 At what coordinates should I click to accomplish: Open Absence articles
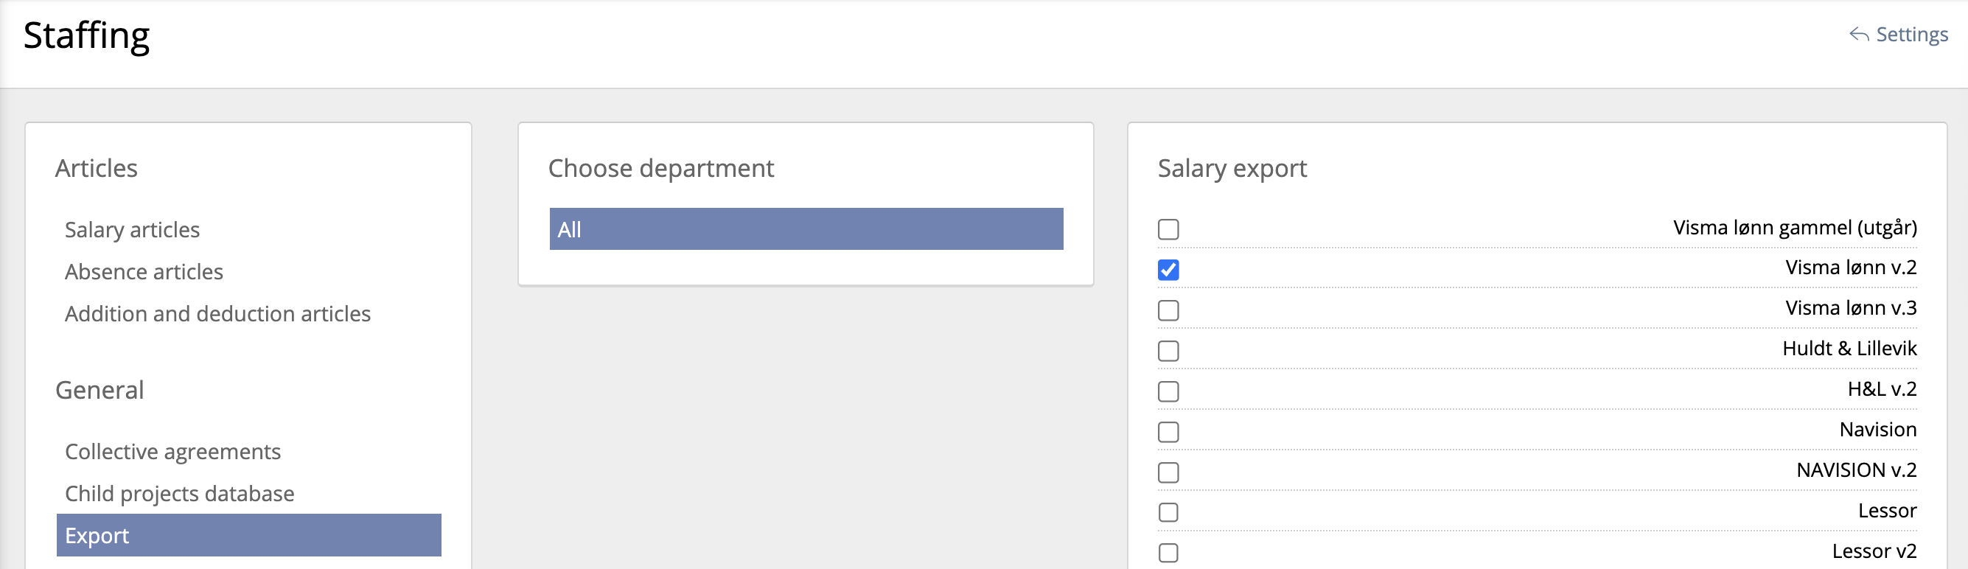click(x=144, y=272)
